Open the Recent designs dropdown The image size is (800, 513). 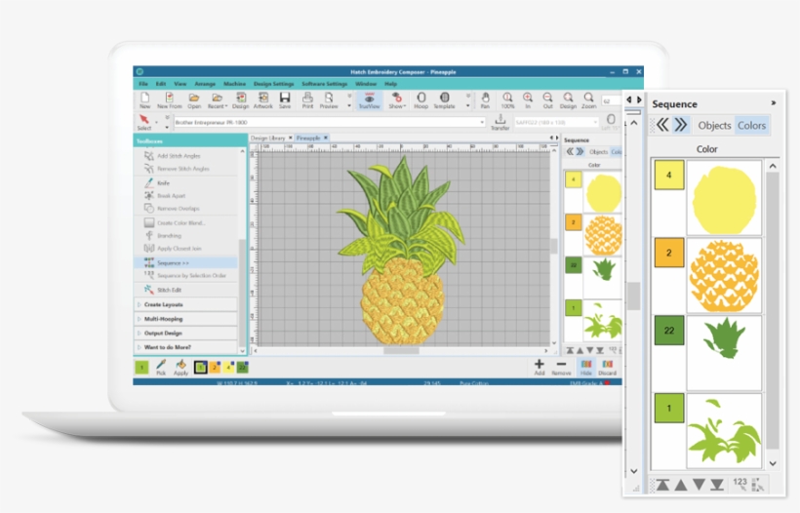[x=217, y=99]
